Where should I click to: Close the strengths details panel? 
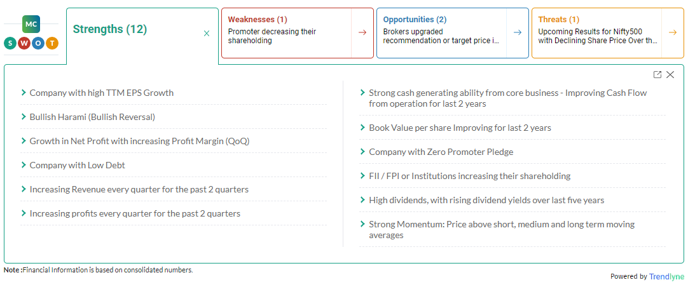(x=670, y=74)
